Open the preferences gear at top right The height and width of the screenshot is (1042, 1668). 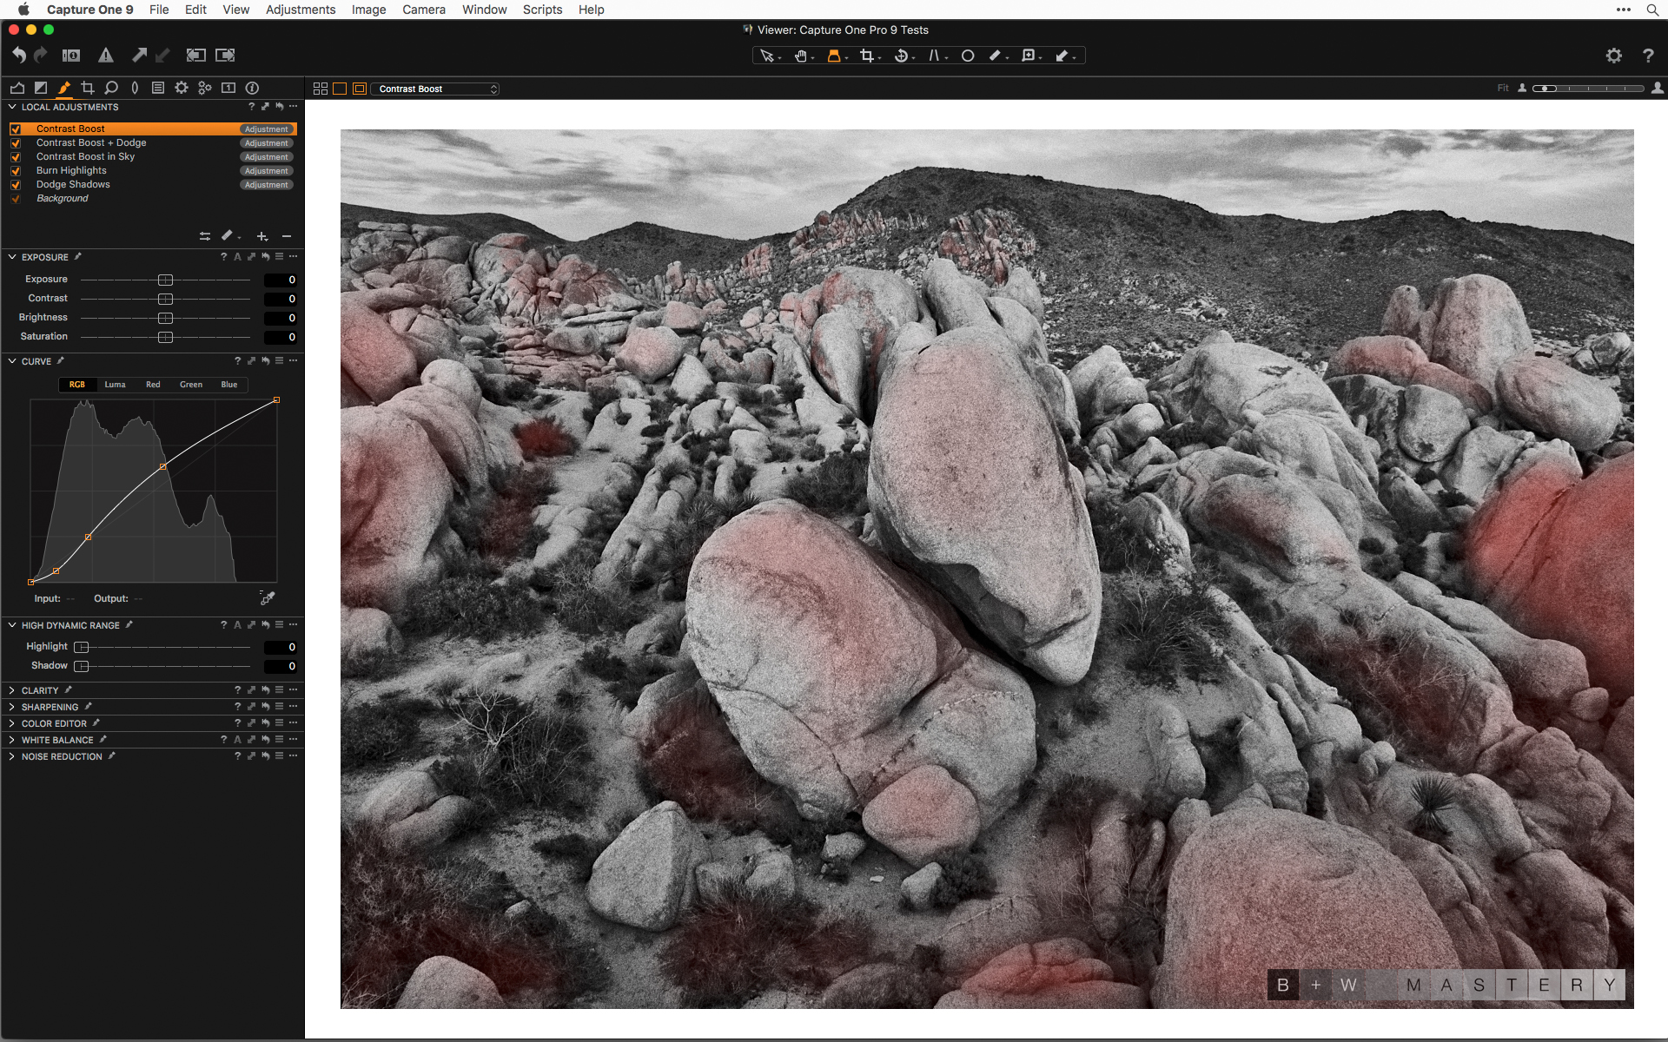[x=1613, y=56]
